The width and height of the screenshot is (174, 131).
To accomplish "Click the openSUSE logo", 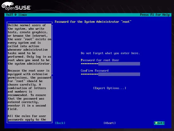I will click(16, 6).
